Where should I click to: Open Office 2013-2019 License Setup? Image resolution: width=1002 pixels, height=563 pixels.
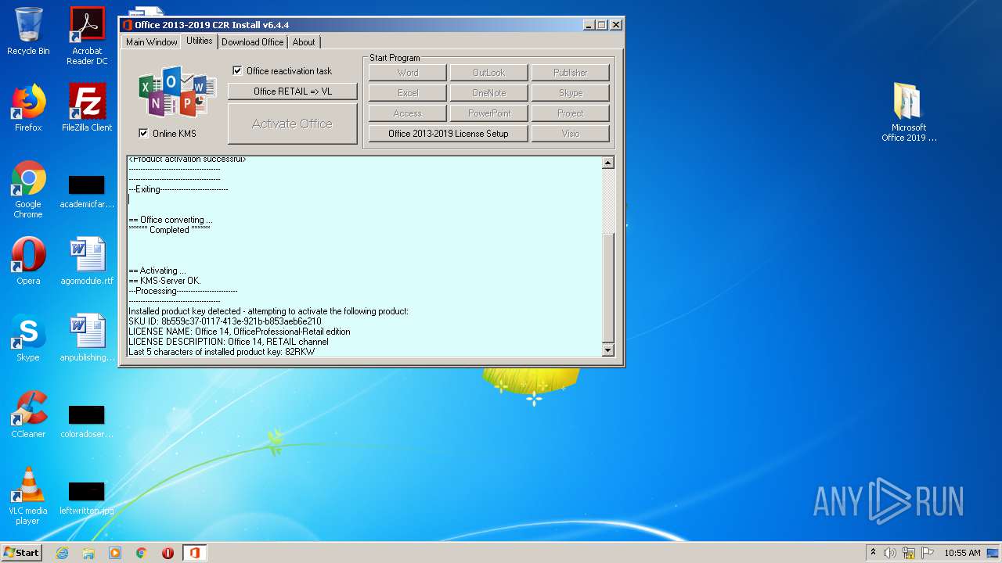[x=449, y=134]
